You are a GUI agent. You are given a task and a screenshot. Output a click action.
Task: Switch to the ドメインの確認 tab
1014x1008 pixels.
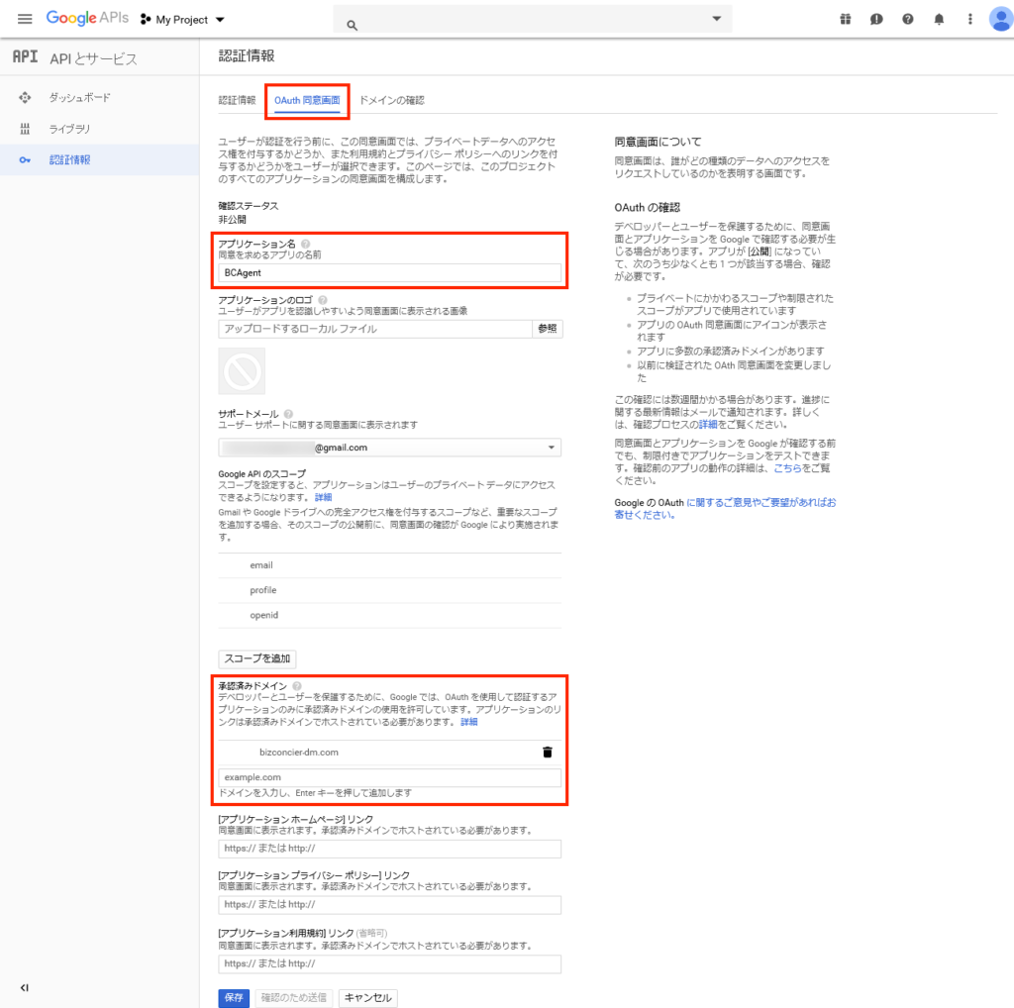pyautogui.click(x=391, y=100)
